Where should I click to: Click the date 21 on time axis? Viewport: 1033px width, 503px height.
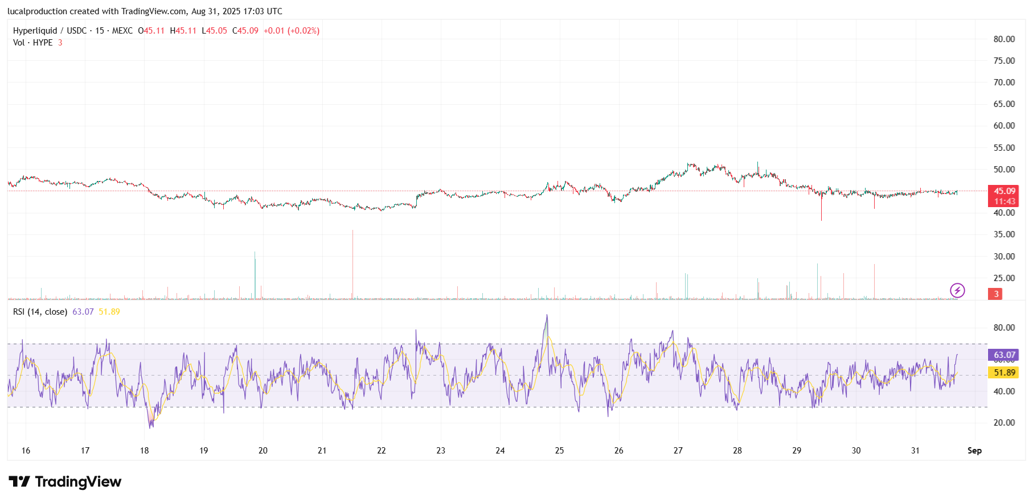322,451
